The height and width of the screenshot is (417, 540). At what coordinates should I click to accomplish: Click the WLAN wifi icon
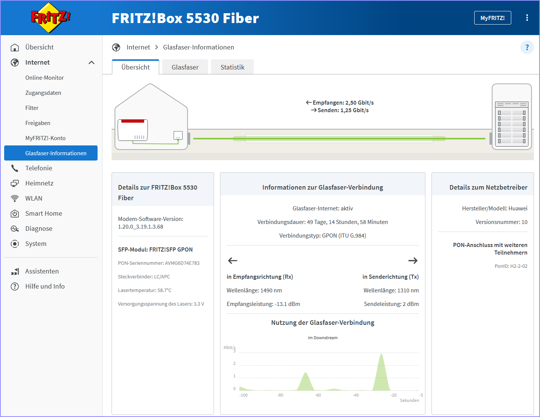15,198
